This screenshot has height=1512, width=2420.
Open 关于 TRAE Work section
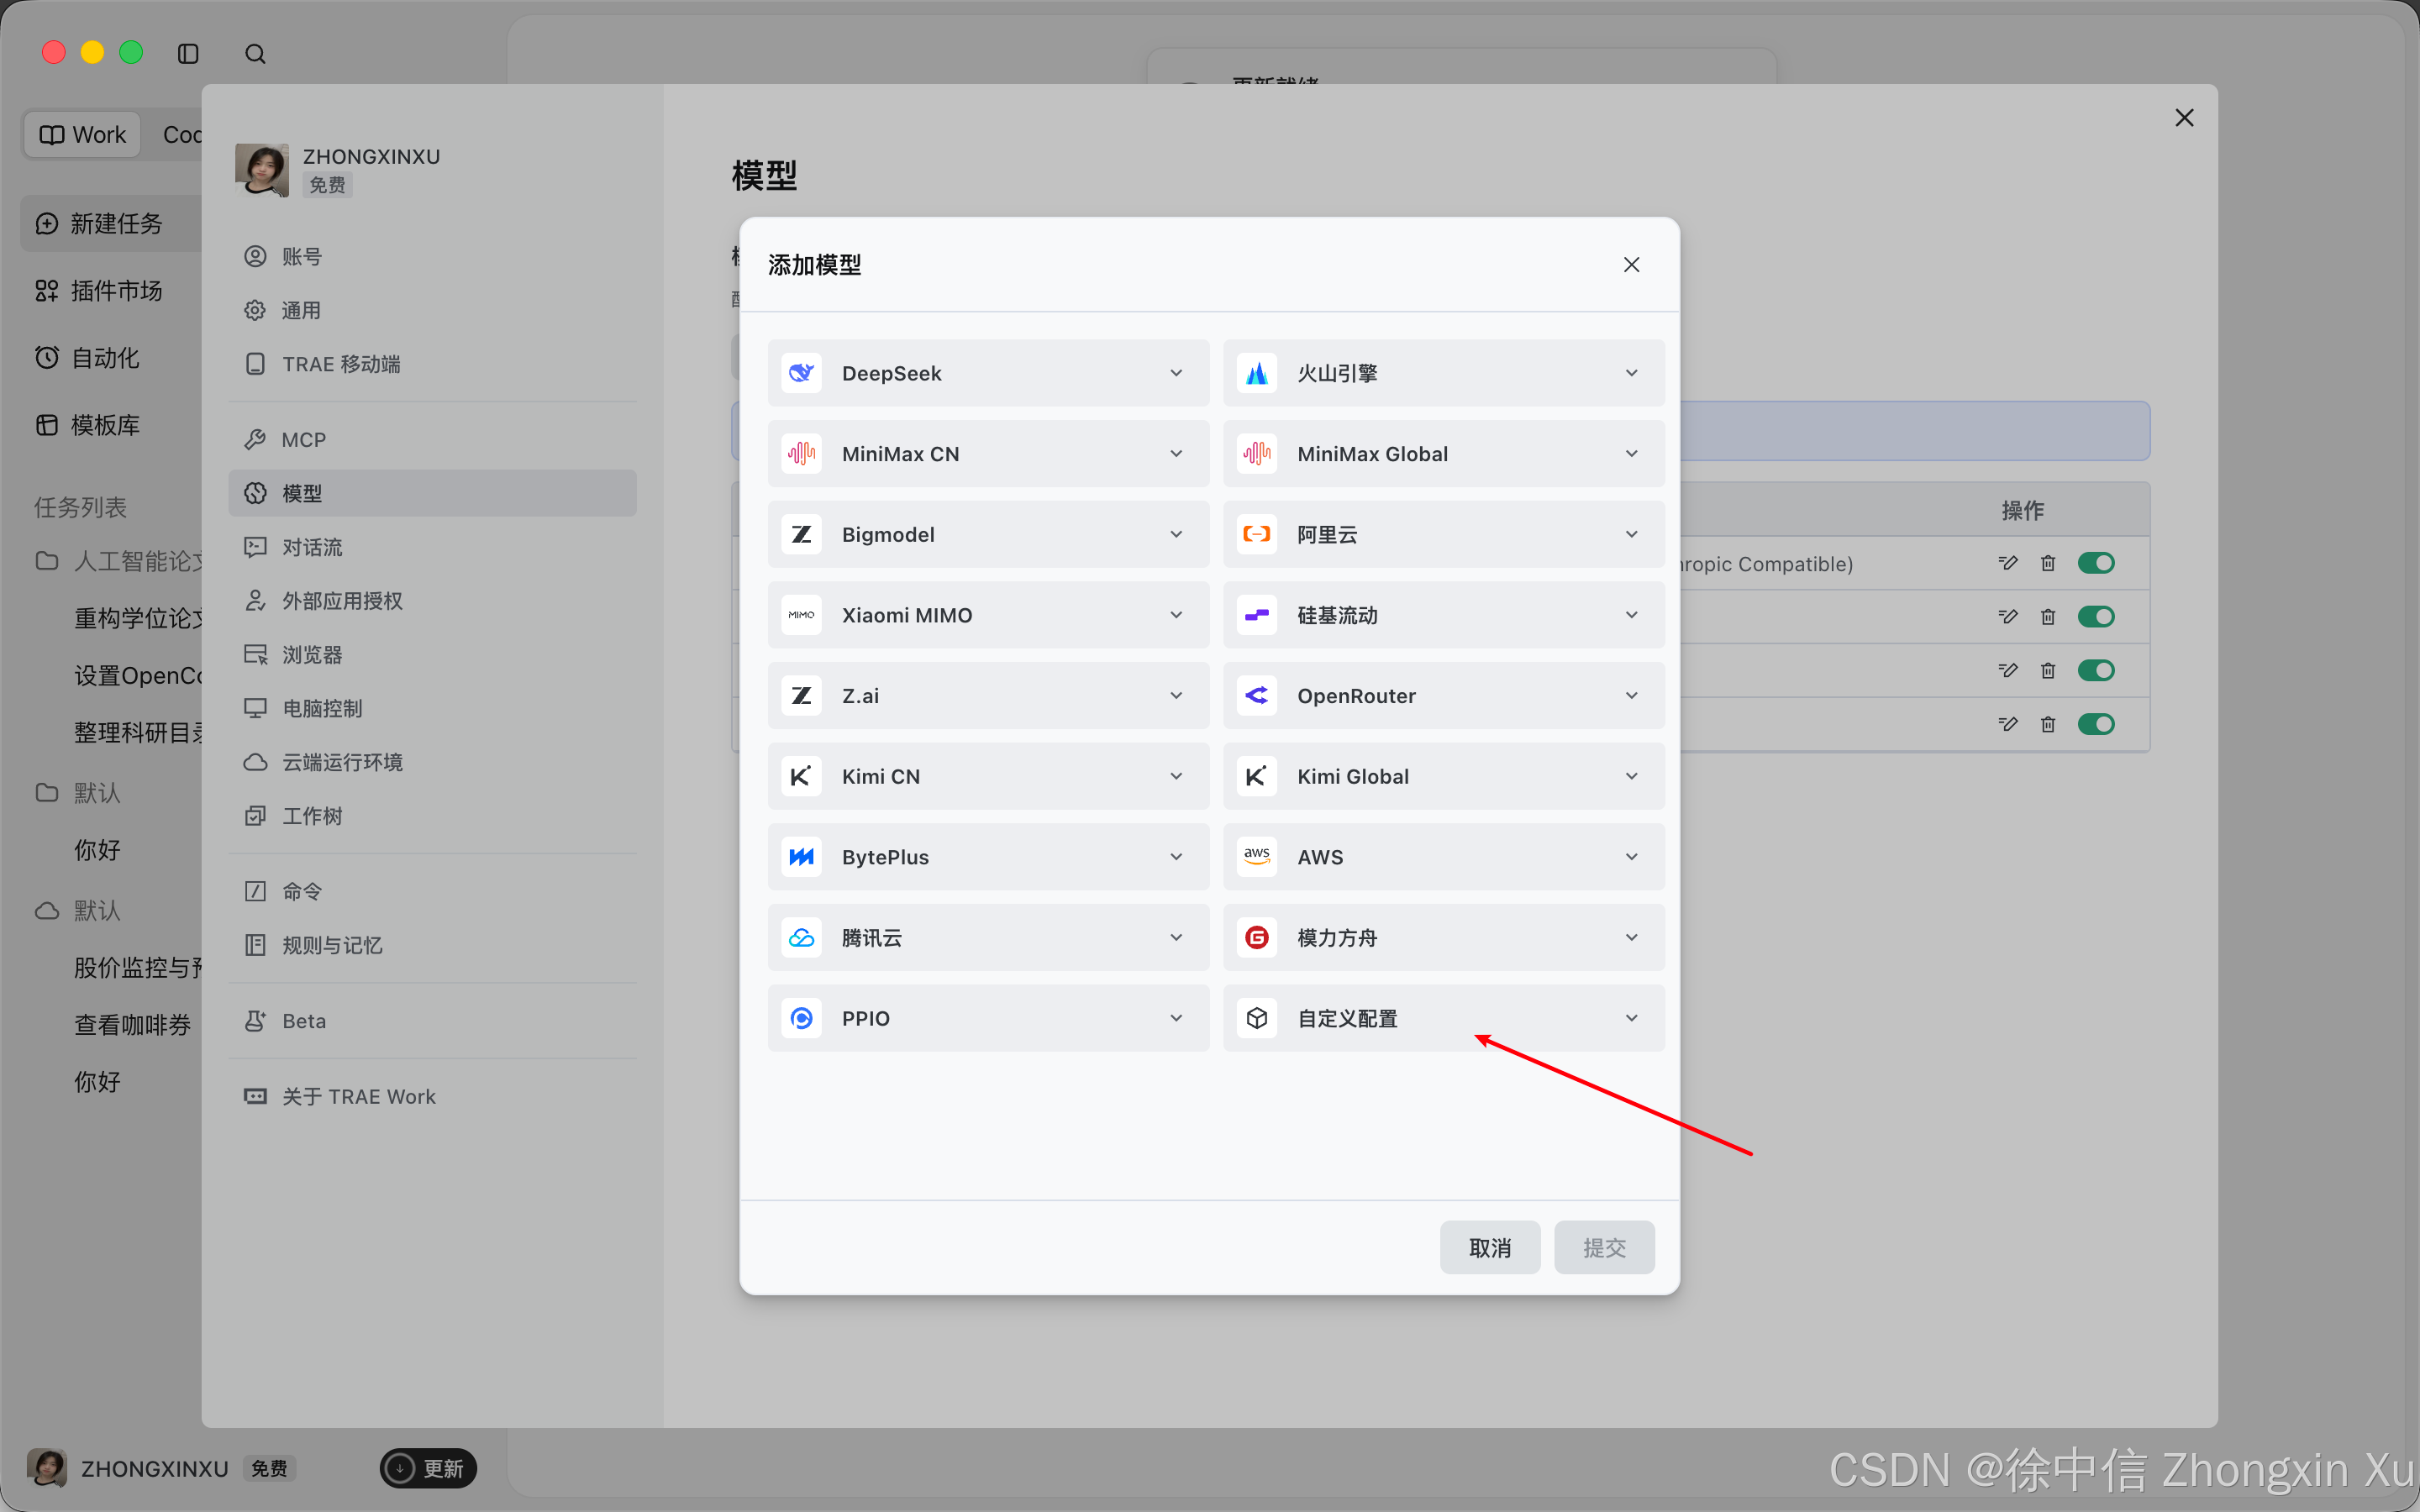coord(432,1097)
